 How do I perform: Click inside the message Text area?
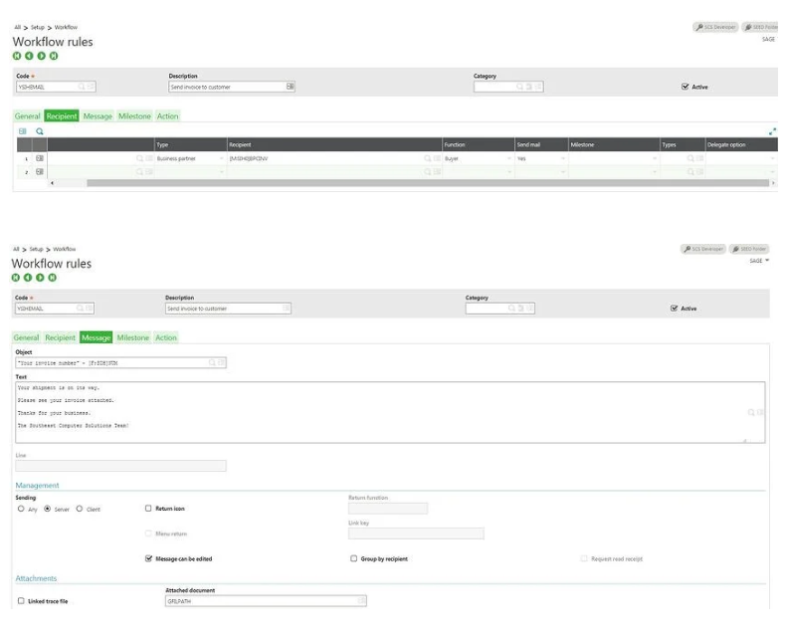tap(378, 410)
